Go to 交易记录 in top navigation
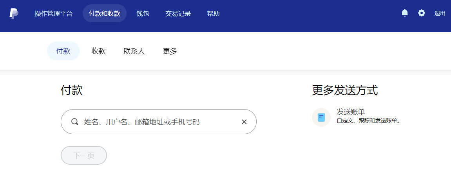Image resolution: width=451 pixels, height=196 pixels. (x=178, y=13)
